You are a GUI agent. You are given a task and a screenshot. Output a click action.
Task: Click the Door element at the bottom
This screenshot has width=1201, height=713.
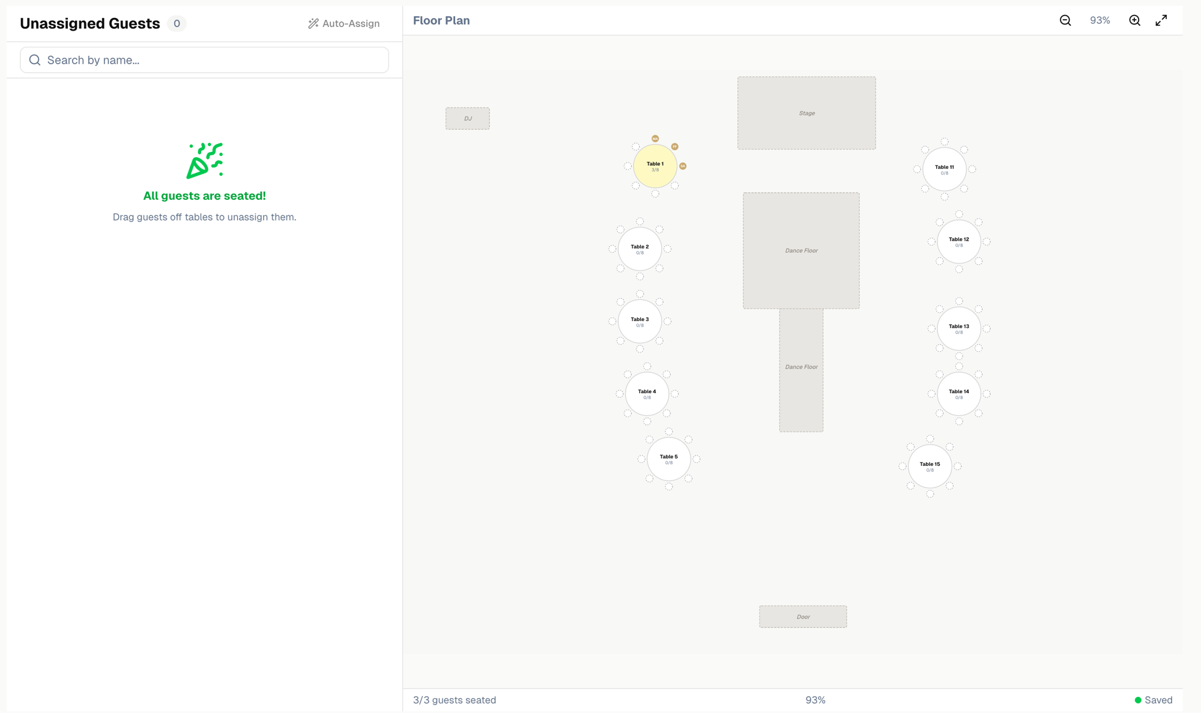(803, 616)
